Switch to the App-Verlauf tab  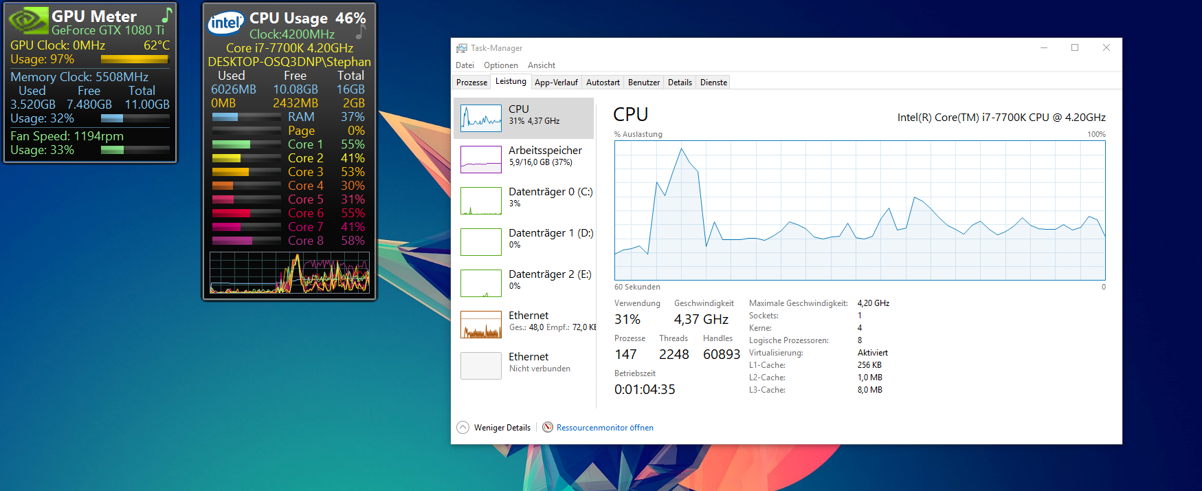556,83
